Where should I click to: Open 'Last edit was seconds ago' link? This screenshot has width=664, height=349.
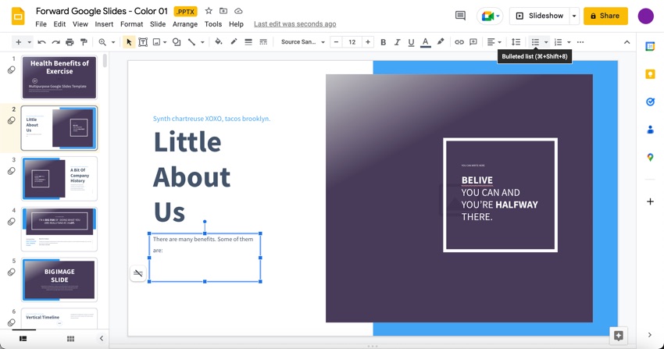(x=295, y=24)
